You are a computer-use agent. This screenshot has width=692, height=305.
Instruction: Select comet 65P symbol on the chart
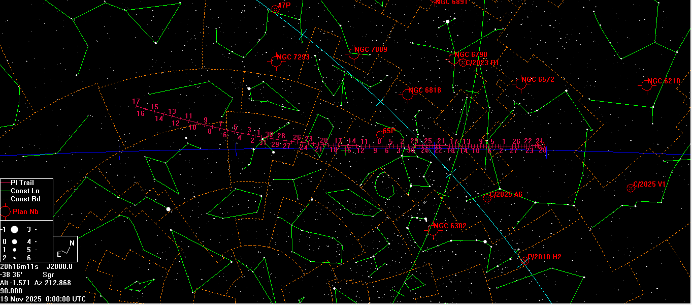tap(380, 134)
